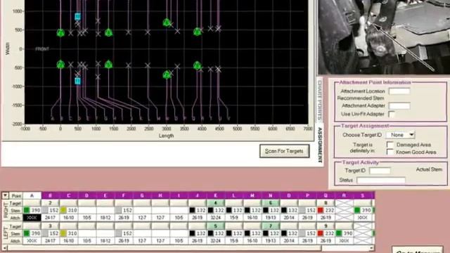Image resolution: width=450 pixels, height=253 pixels.
Task: Select lower green target marker near length 3900
Action: click(197, 65)
